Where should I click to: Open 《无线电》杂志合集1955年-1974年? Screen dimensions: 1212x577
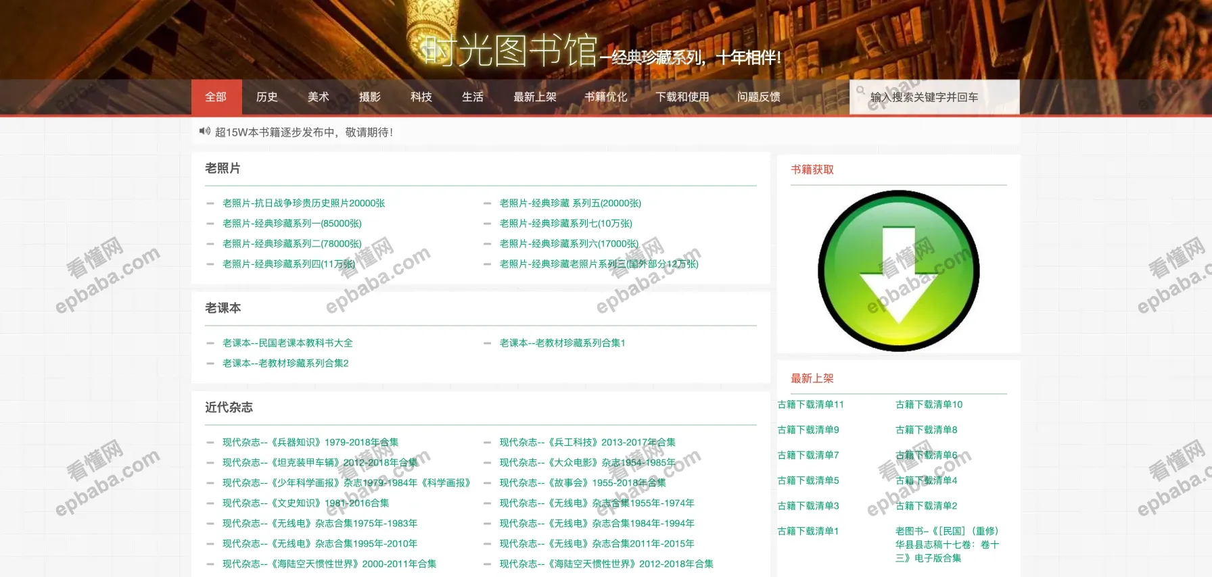597,503
